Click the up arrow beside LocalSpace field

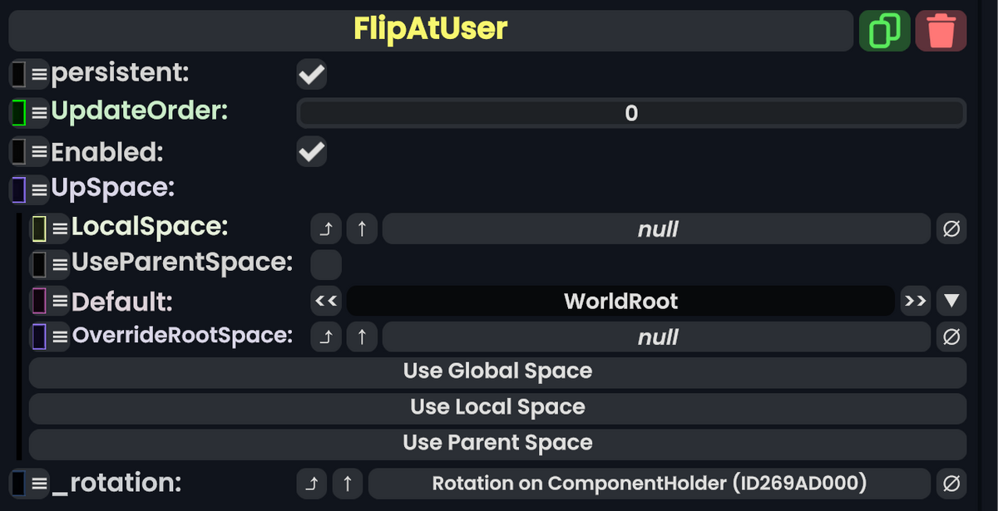coord(362,228)
